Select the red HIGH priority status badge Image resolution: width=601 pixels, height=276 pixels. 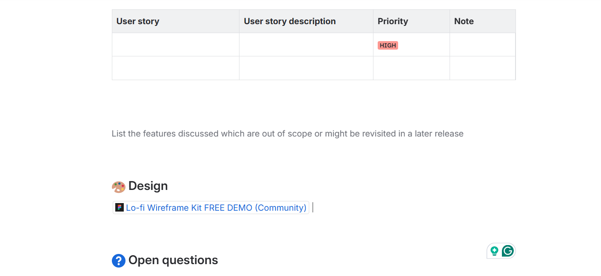387,45
